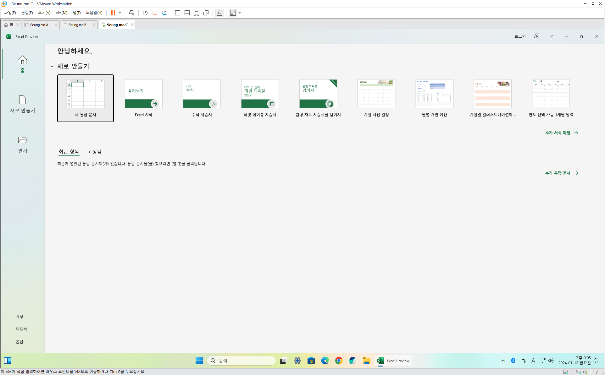Open VMware console view icon

tap(219, 13)
